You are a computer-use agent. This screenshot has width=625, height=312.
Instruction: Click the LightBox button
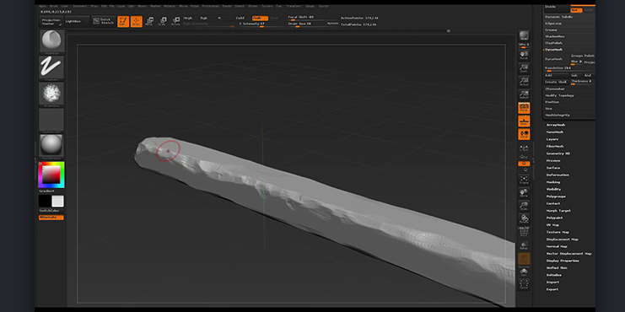(x=76, y=21)
